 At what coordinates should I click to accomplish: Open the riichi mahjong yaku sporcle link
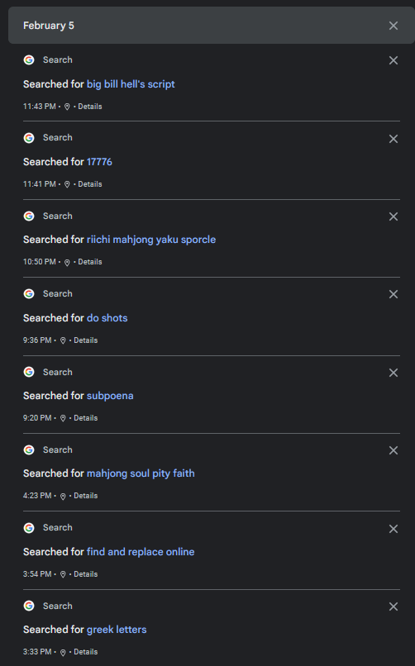point(151,240)
